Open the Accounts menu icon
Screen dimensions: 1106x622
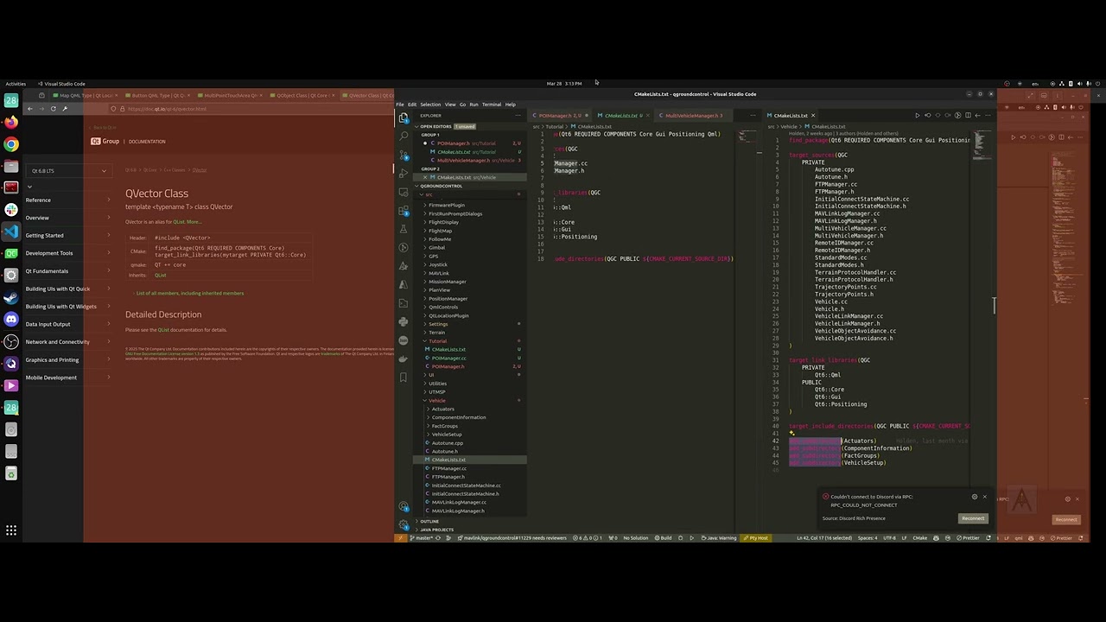pyautogui.click(x=404, y=507)
